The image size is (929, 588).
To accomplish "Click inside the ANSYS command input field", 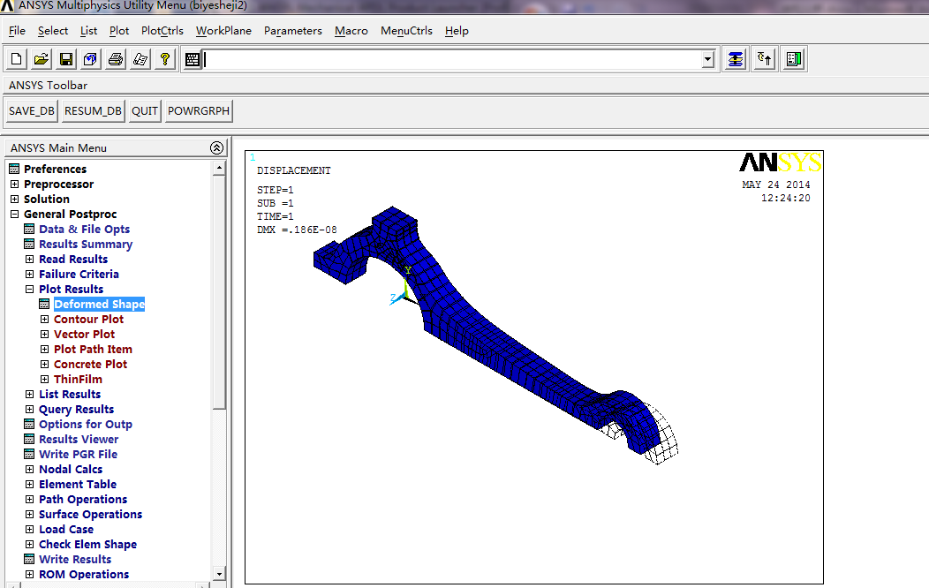I will pyautogui.click(x=453, y=59).
